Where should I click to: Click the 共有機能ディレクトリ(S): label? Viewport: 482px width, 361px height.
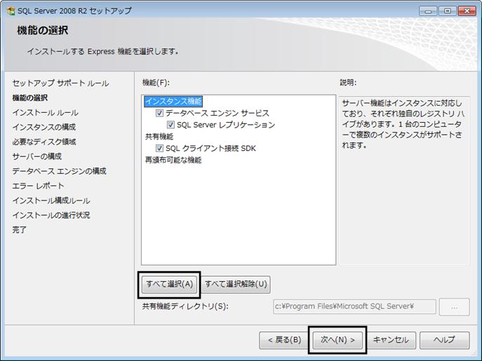tap(185, 306)
